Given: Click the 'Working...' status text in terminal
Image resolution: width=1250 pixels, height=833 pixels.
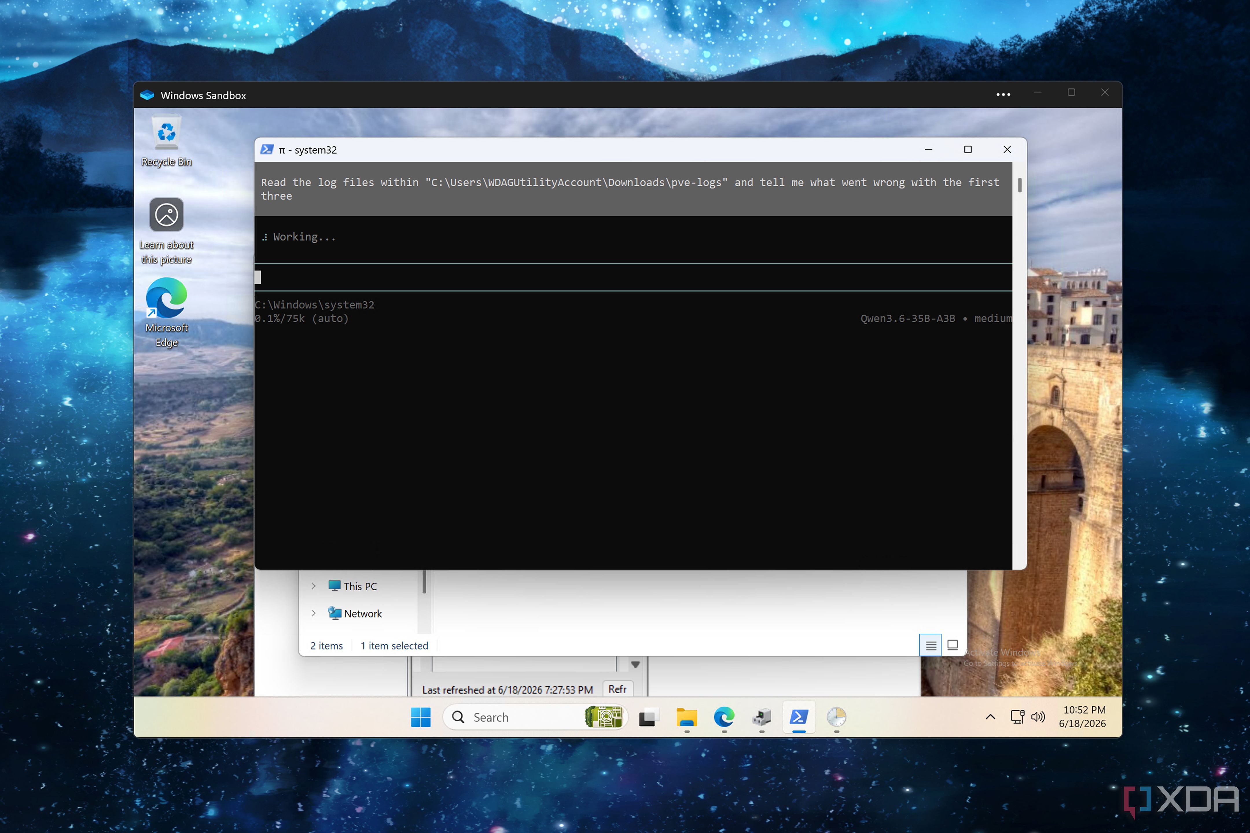Looking at the screenshot, I should [304, 237].
